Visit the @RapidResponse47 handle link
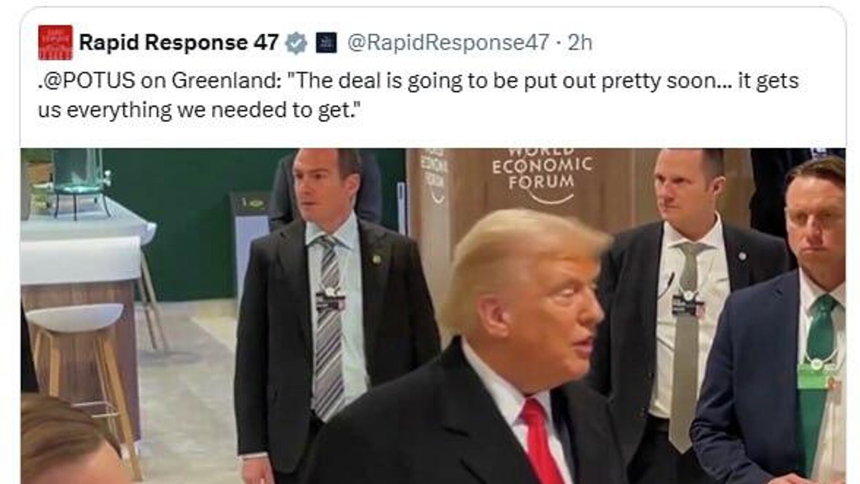This screenshot has width=860, height=484. (448, 43)
